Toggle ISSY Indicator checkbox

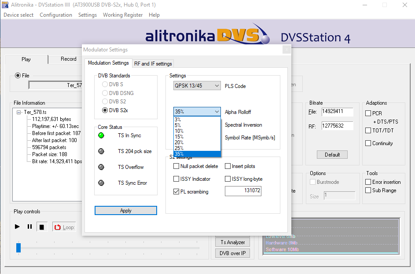pyautogui.click(x=176, y=179)
